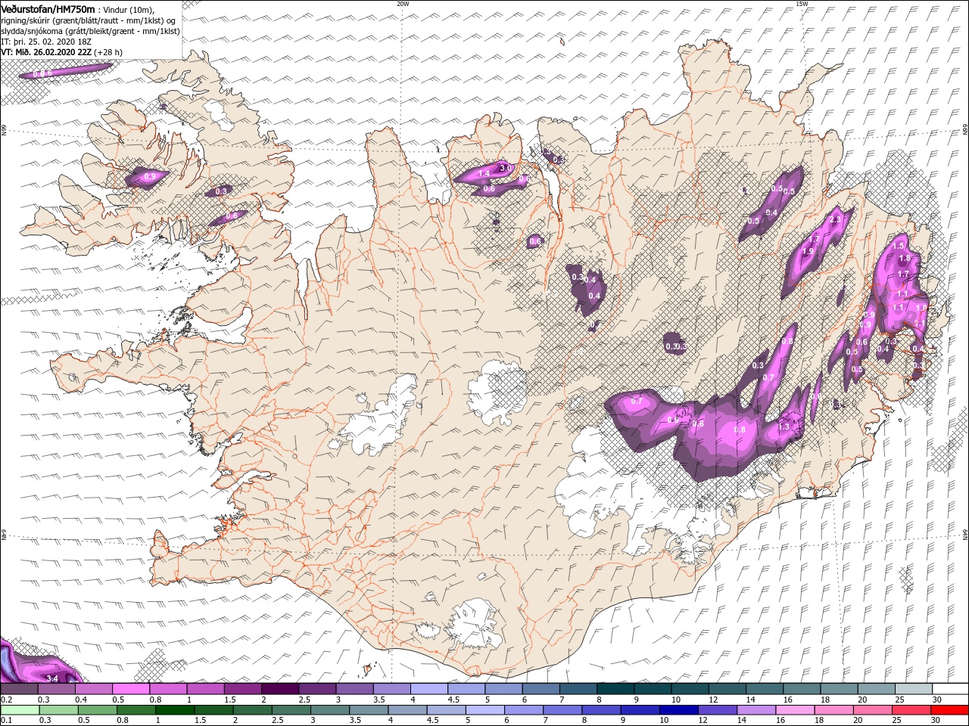Screen dimensions: 969x726
Task: Pick the navy swatch between 10 and 12 in the rain legend
Action: [678, 709]
